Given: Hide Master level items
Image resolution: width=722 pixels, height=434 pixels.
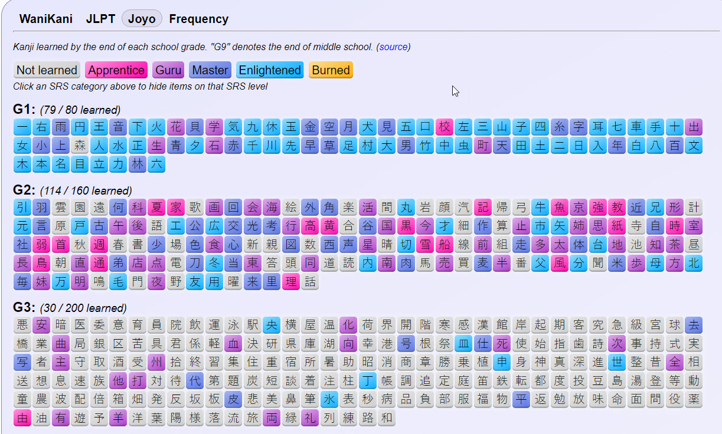Looking at the screenshot, I should [x=210, y=70].
